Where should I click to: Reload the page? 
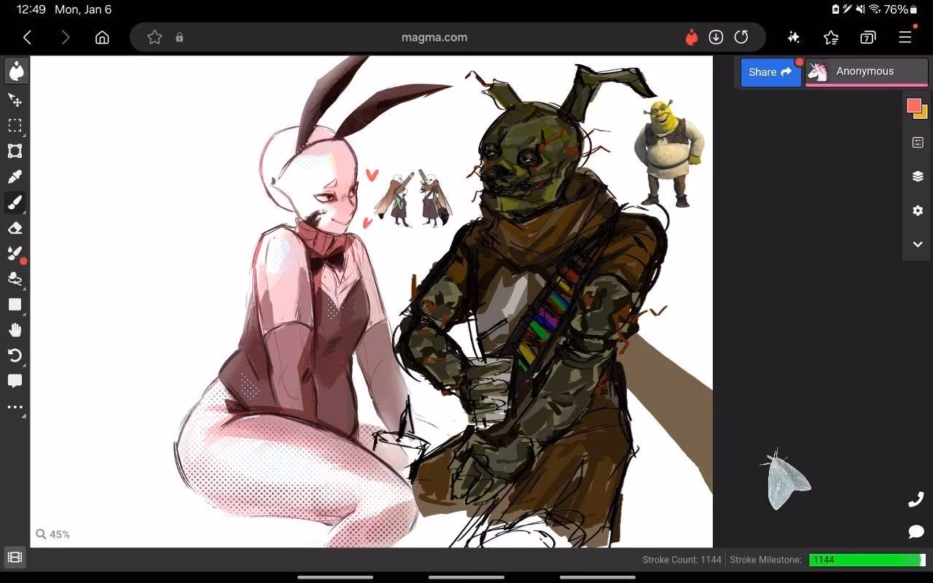741,37
